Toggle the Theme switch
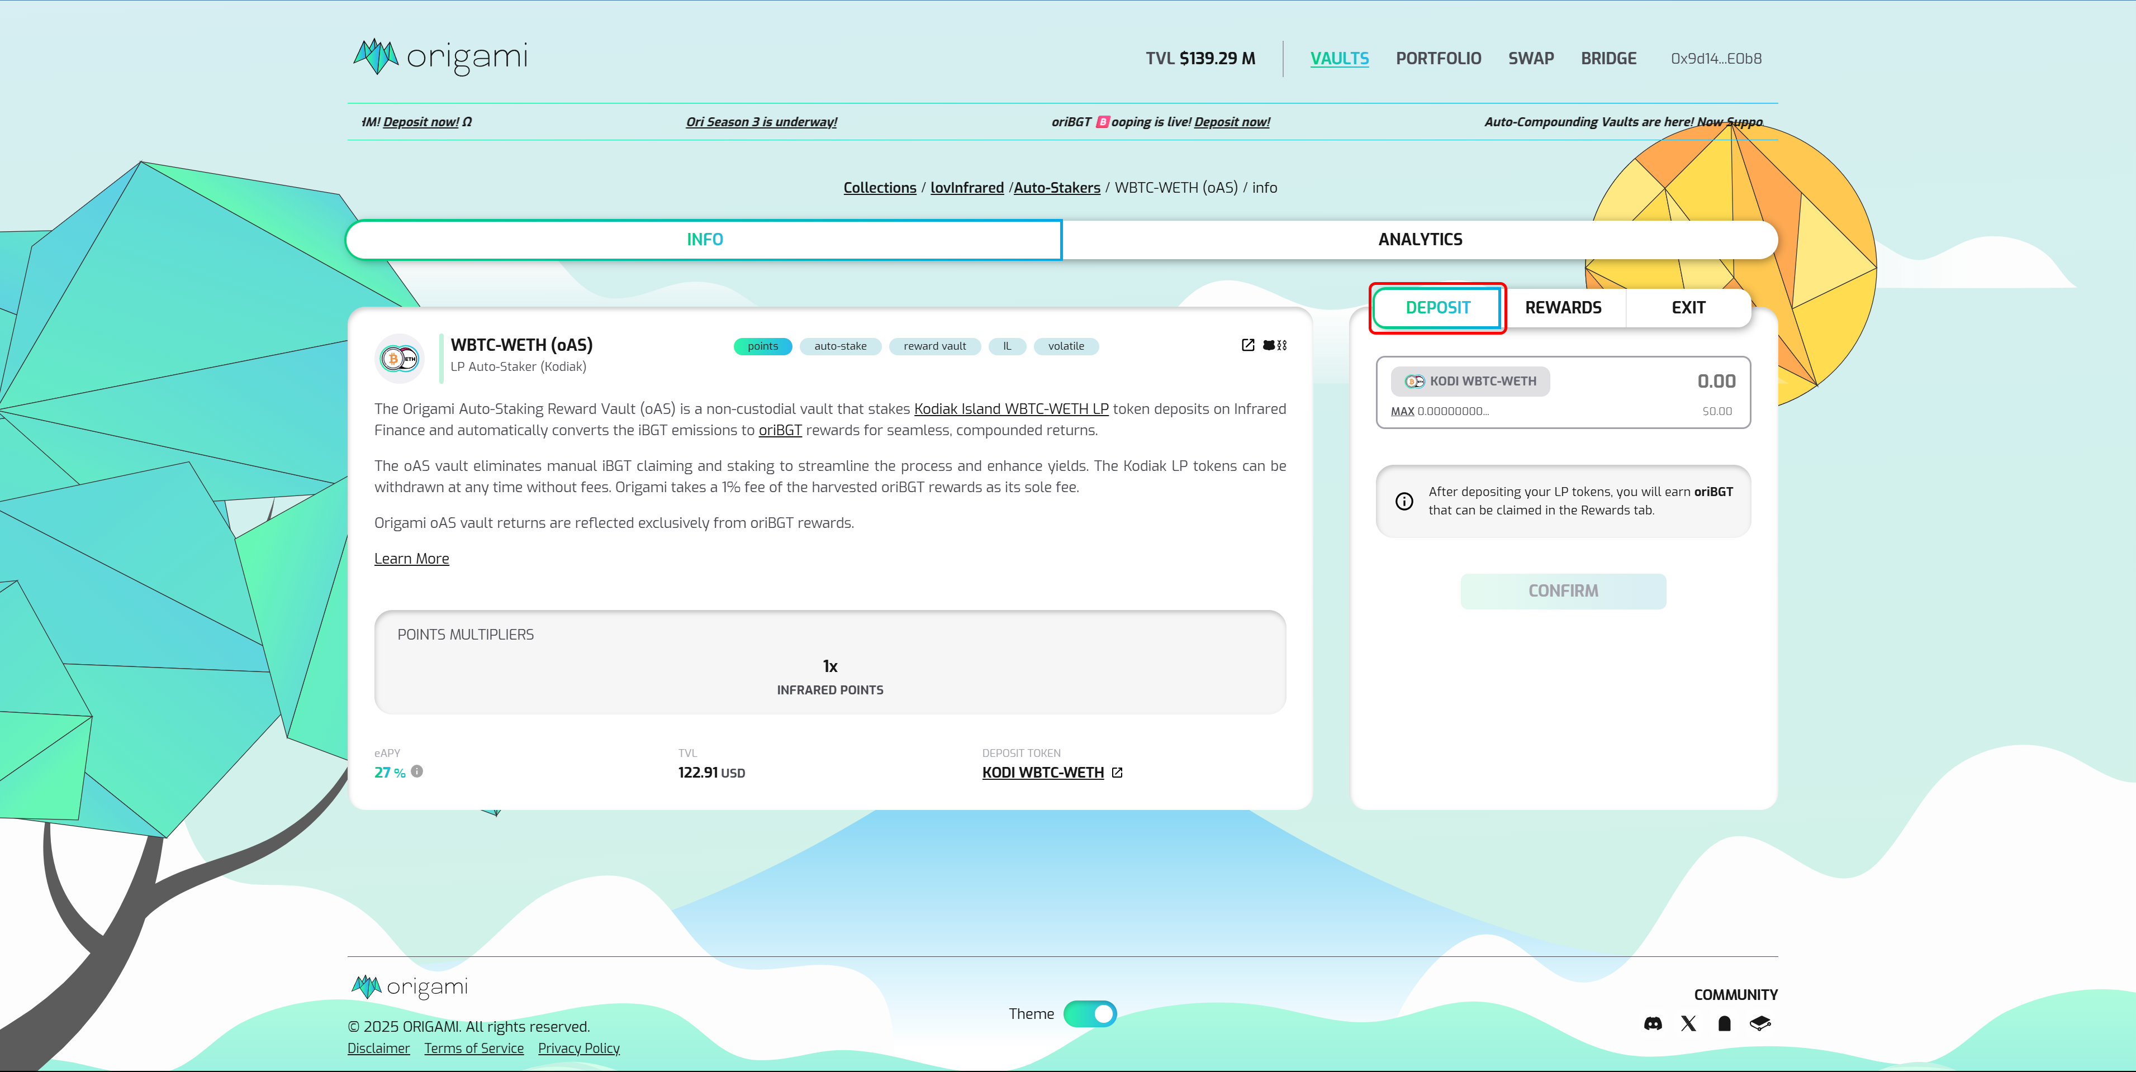The width and height of the screenshot is (2136, 1072). 1090,1013
